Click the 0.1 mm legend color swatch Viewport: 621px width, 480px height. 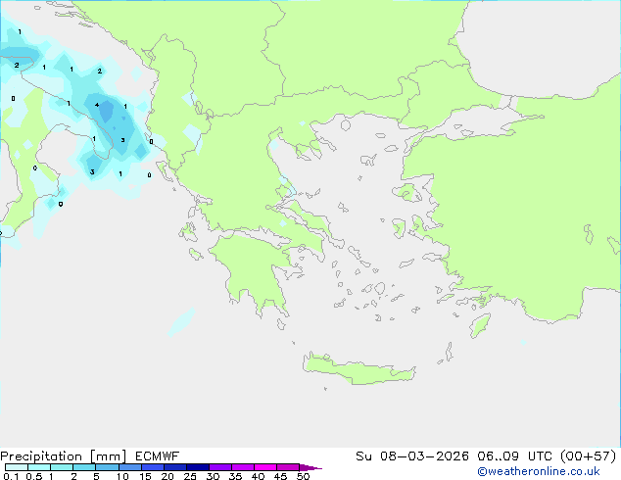point(17,467)
